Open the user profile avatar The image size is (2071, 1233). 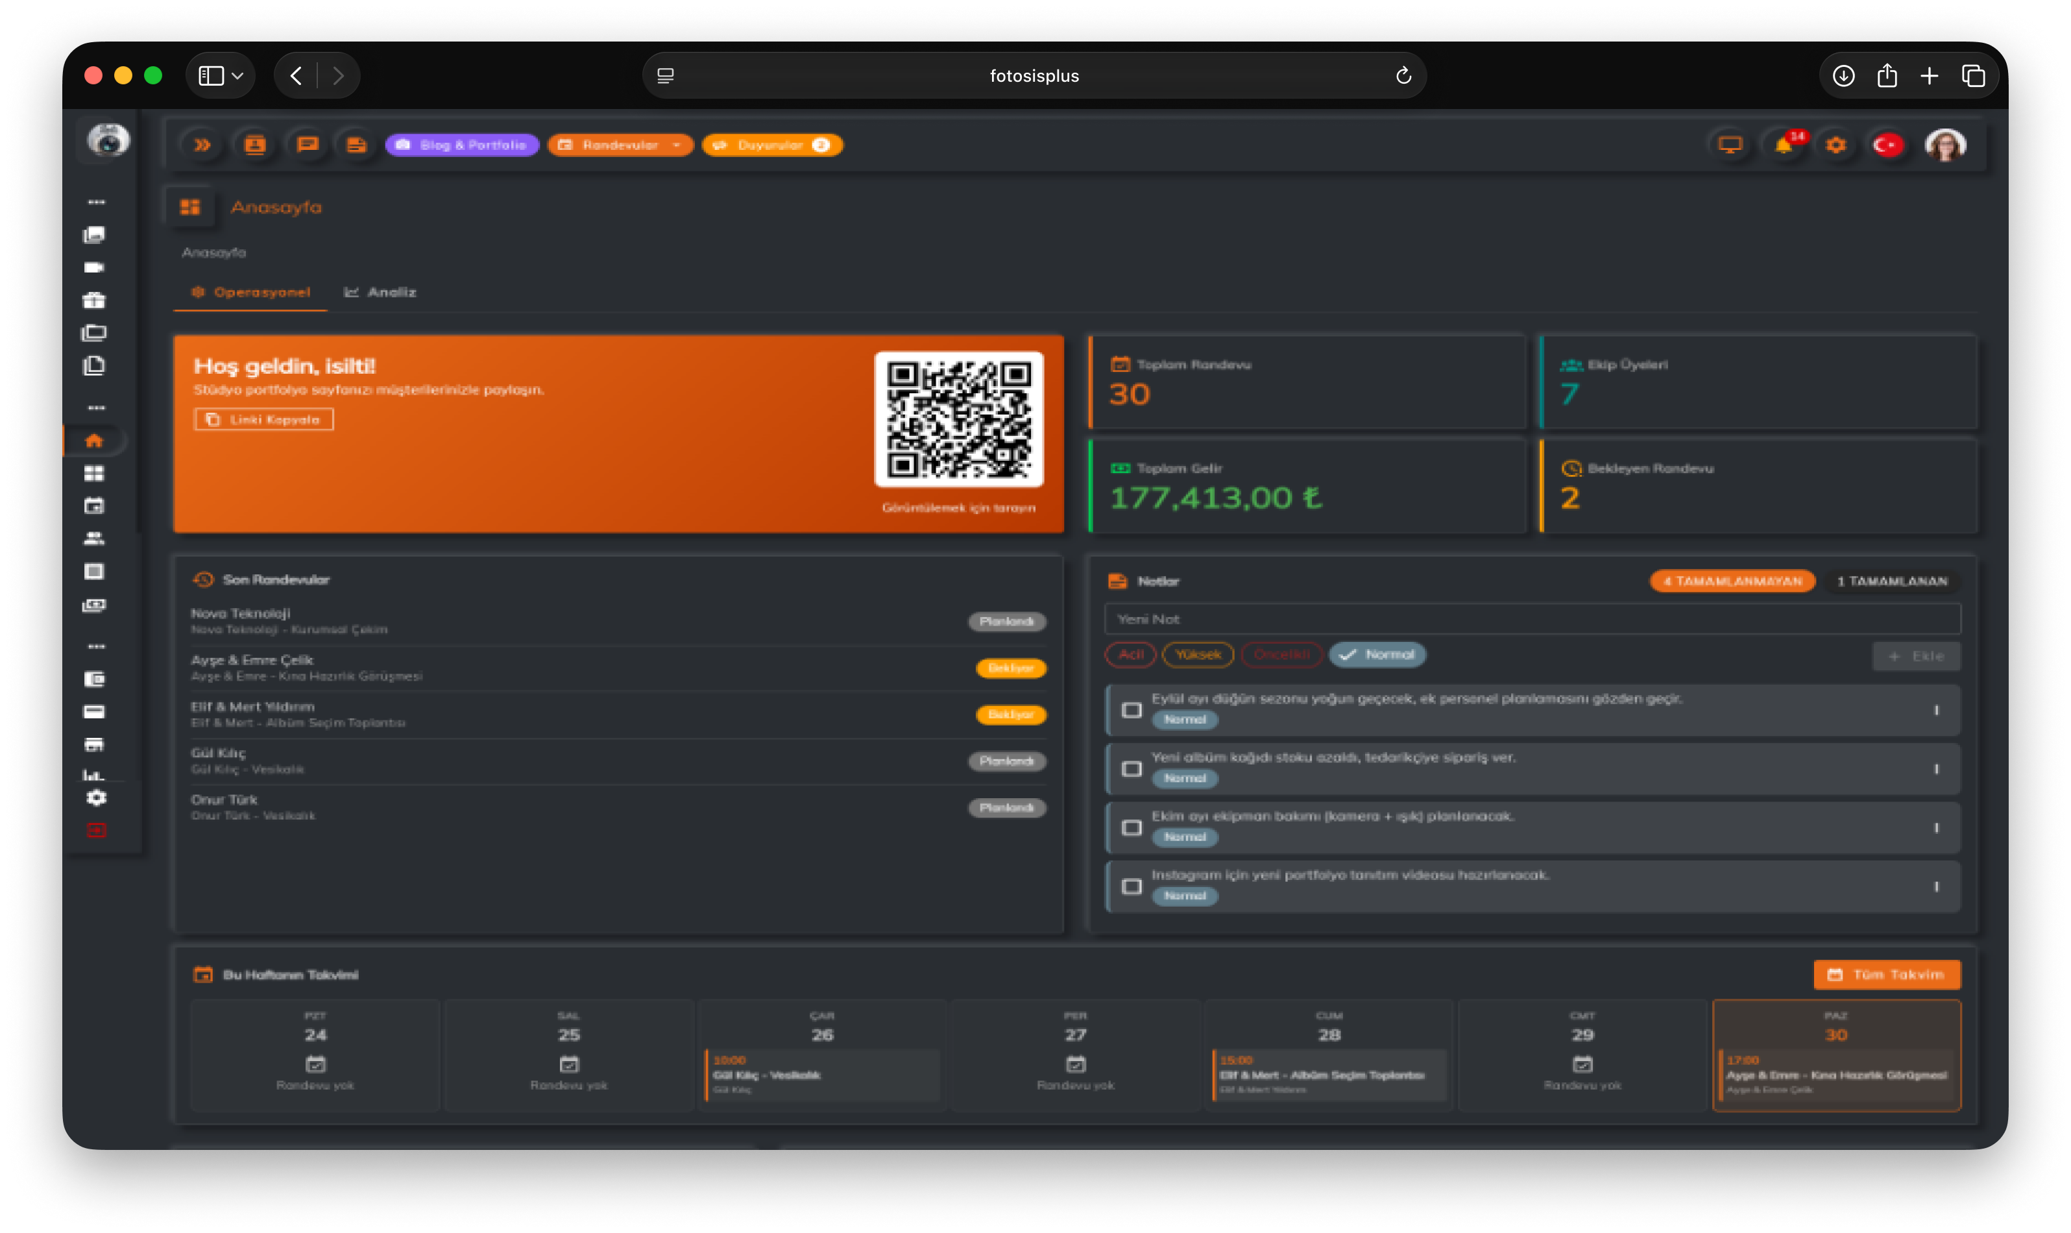(1944, 145)
